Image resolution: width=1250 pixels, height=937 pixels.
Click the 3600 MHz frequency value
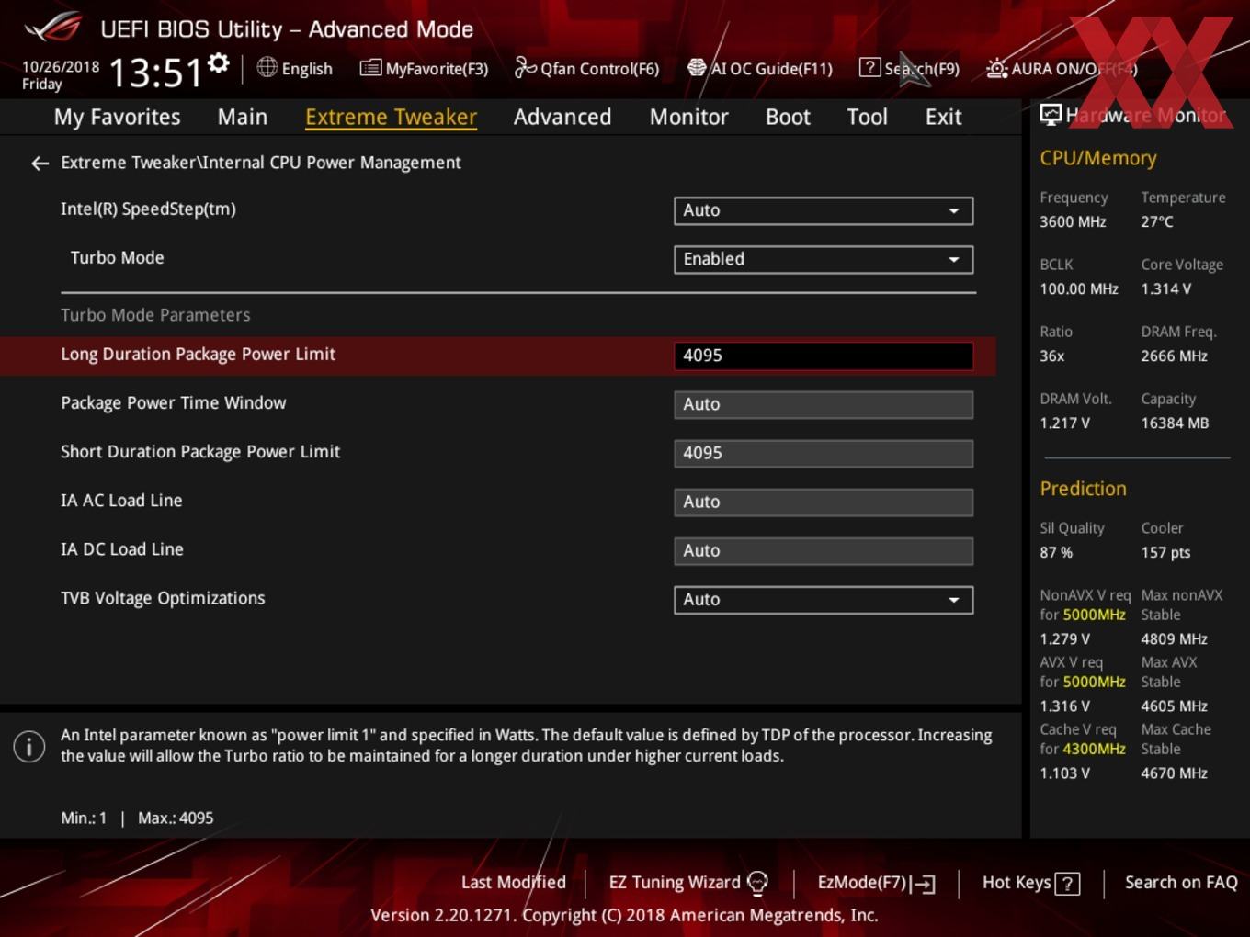[1073, 221]
